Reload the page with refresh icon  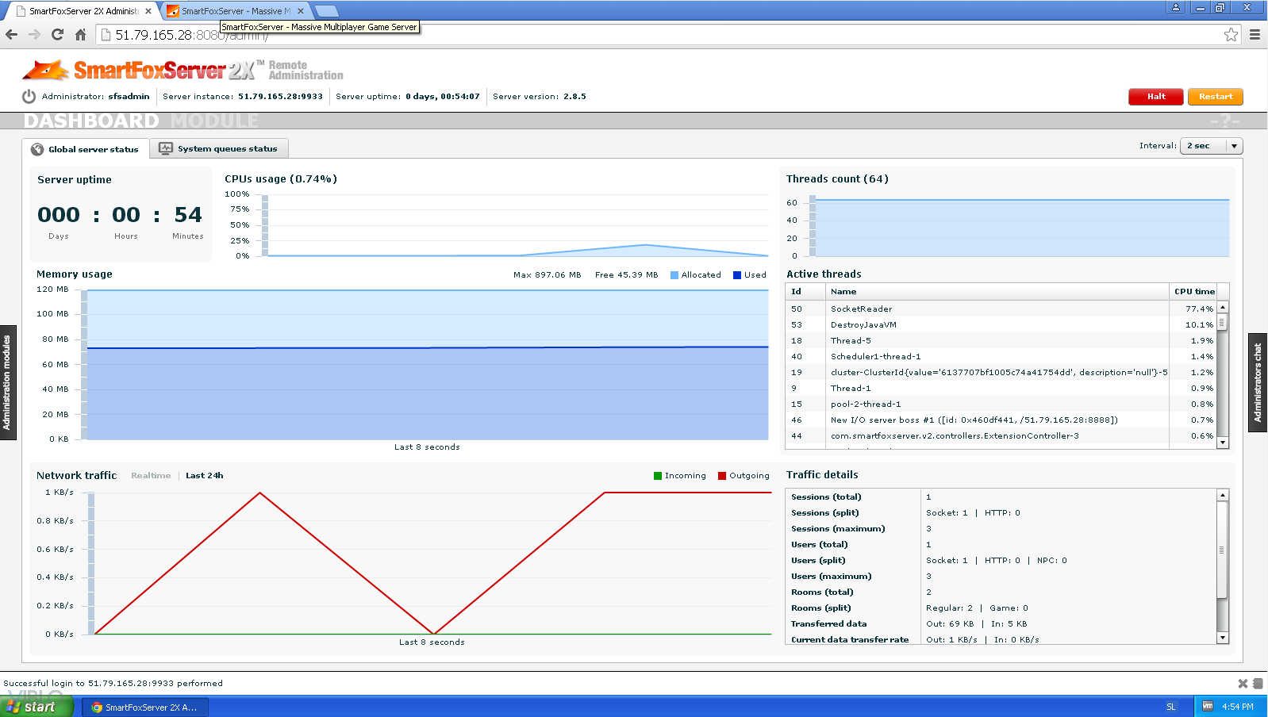tap(57, 34)
